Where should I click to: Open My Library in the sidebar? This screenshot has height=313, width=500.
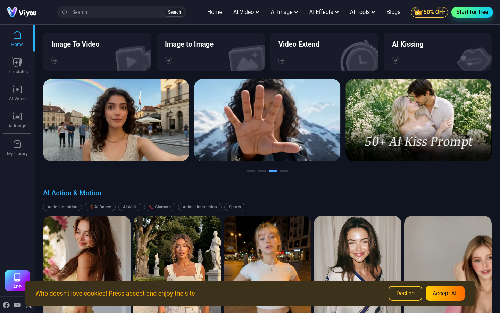(x=17, y=147)
